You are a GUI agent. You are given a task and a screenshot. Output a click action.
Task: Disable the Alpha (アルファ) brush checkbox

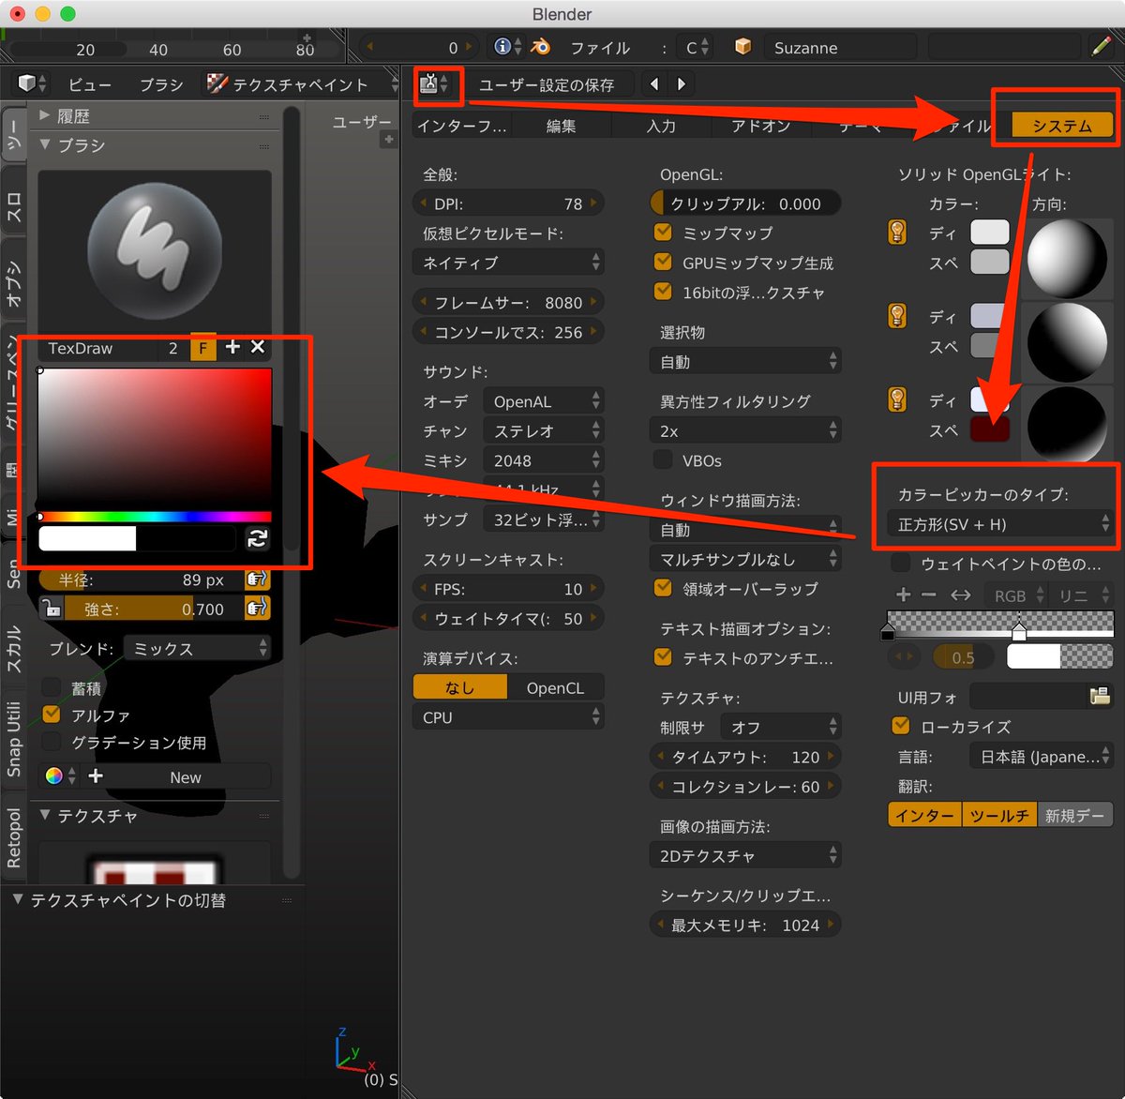tap(52, 715)
